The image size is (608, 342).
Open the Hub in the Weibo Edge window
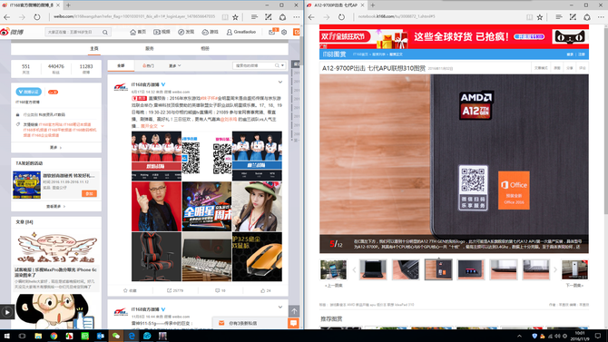pos(254,17)
